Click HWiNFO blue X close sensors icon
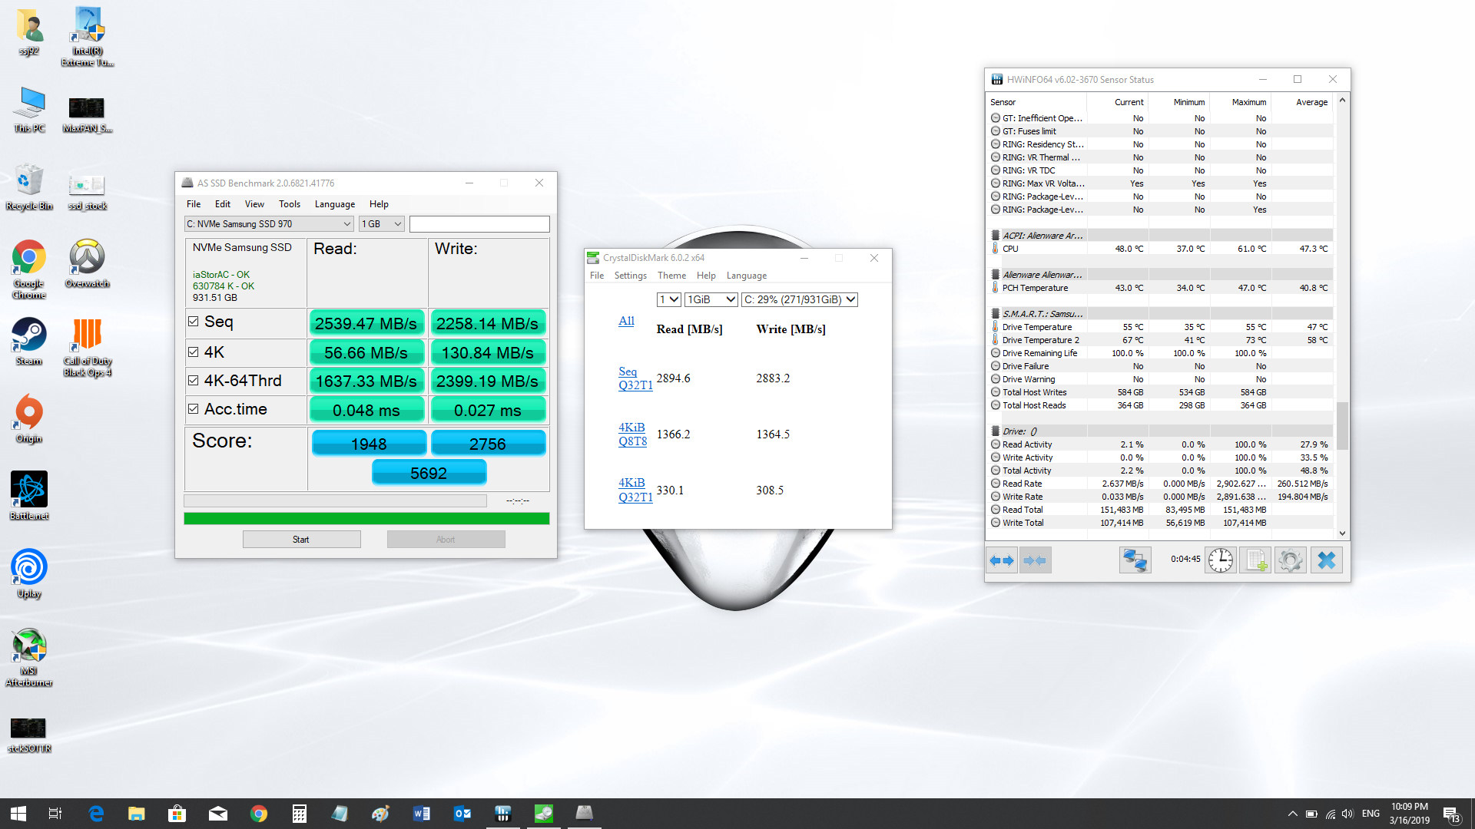1475x829 pixels. [1326, 560]
